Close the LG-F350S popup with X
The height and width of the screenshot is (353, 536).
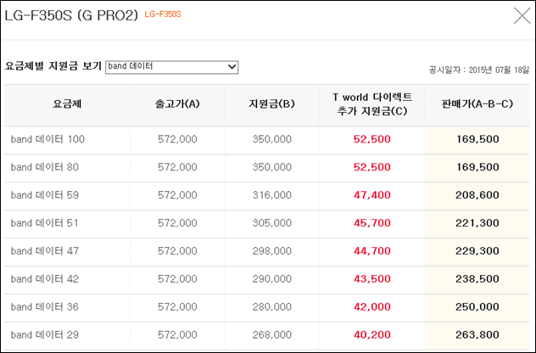522,16
